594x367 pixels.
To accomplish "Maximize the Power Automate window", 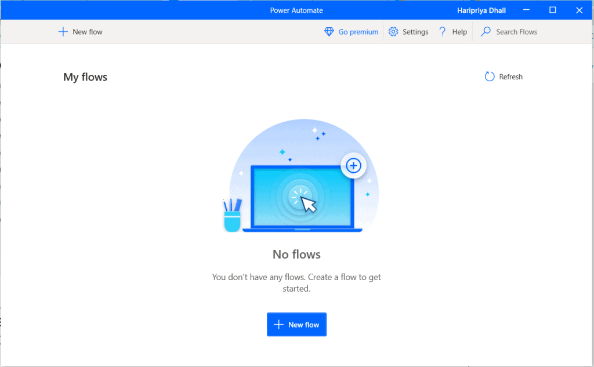I will (553, 10).
